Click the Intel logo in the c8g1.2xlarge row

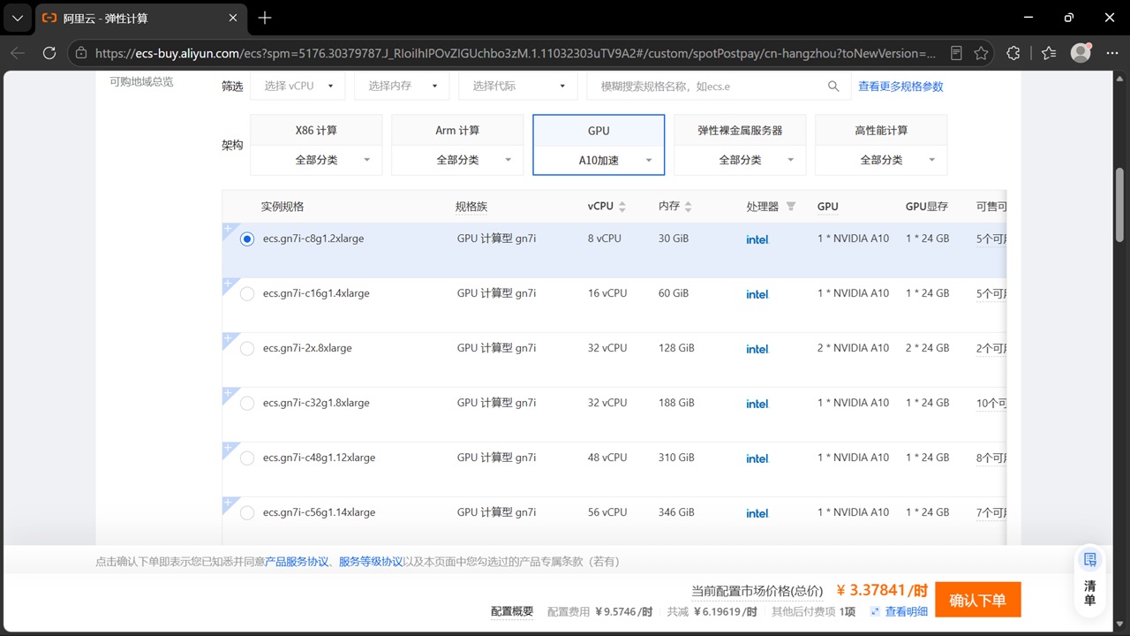[x=757, y=239]
